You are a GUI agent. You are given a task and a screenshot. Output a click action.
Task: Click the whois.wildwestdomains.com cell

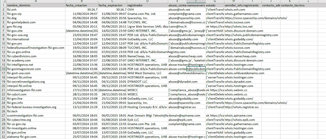pos(233,73)
